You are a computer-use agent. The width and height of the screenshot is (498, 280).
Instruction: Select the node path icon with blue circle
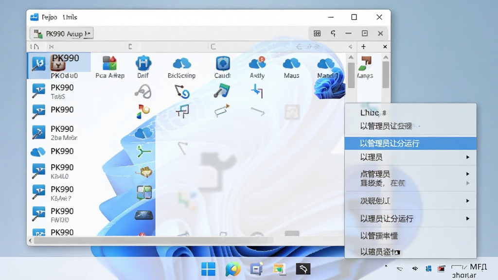[182, 91]
